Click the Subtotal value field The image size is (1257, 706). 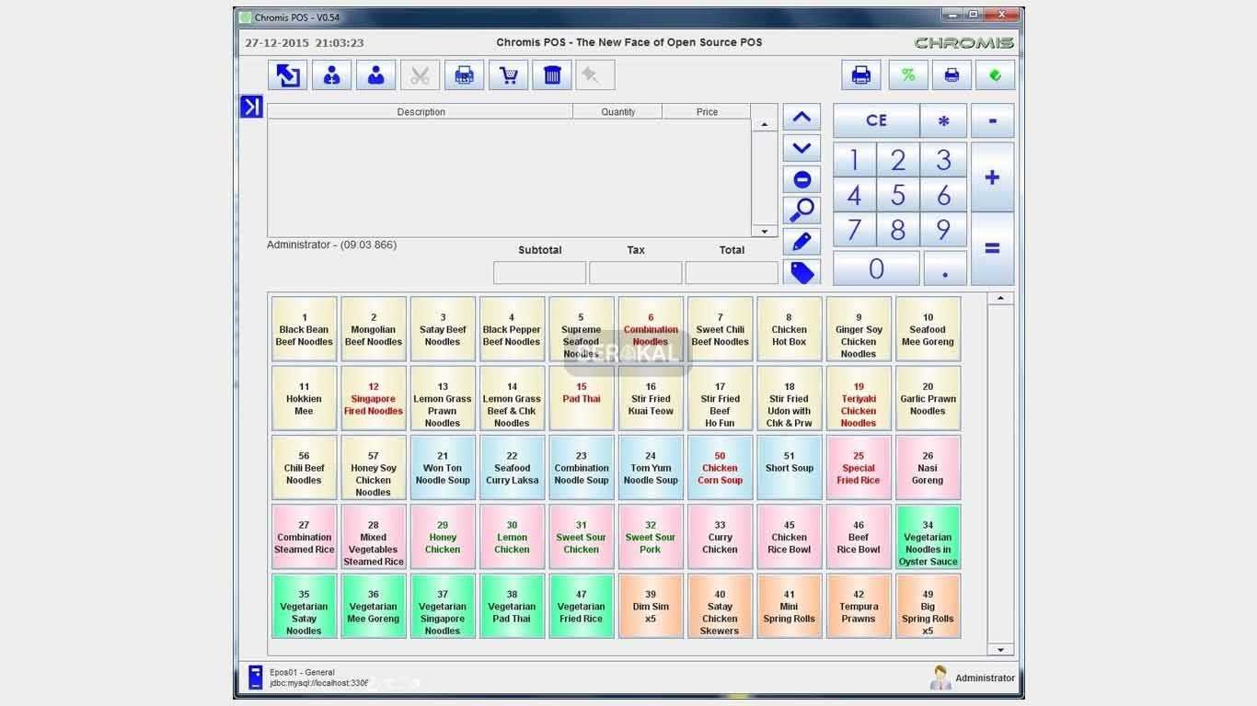click(x=539, y=272)
